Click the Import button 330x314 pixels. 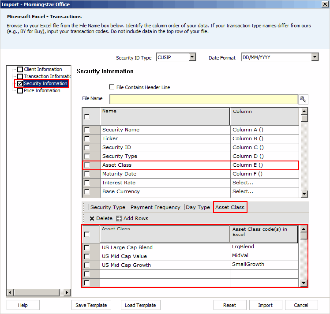point(265,305)
